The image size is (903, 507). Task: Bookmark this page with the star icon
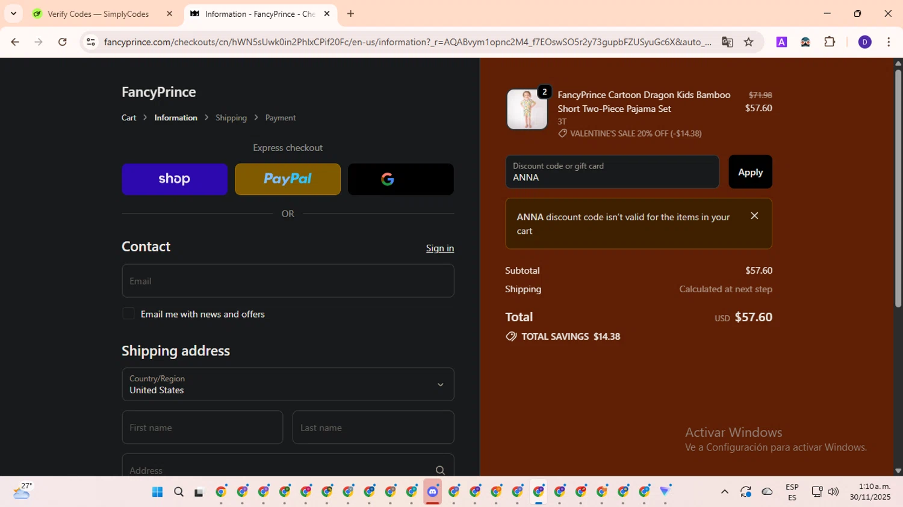749,42
